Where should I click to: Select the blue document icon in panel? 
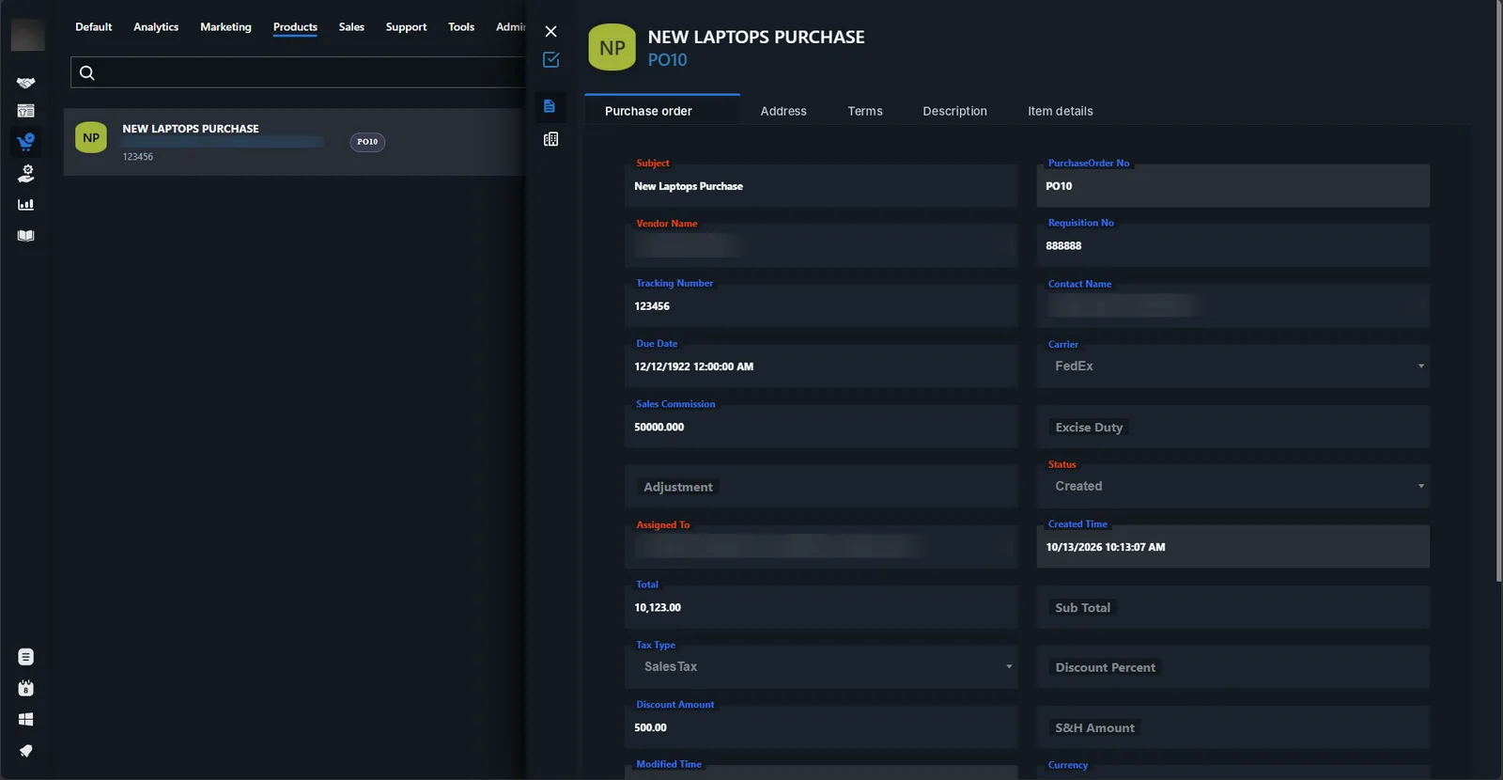550,106
